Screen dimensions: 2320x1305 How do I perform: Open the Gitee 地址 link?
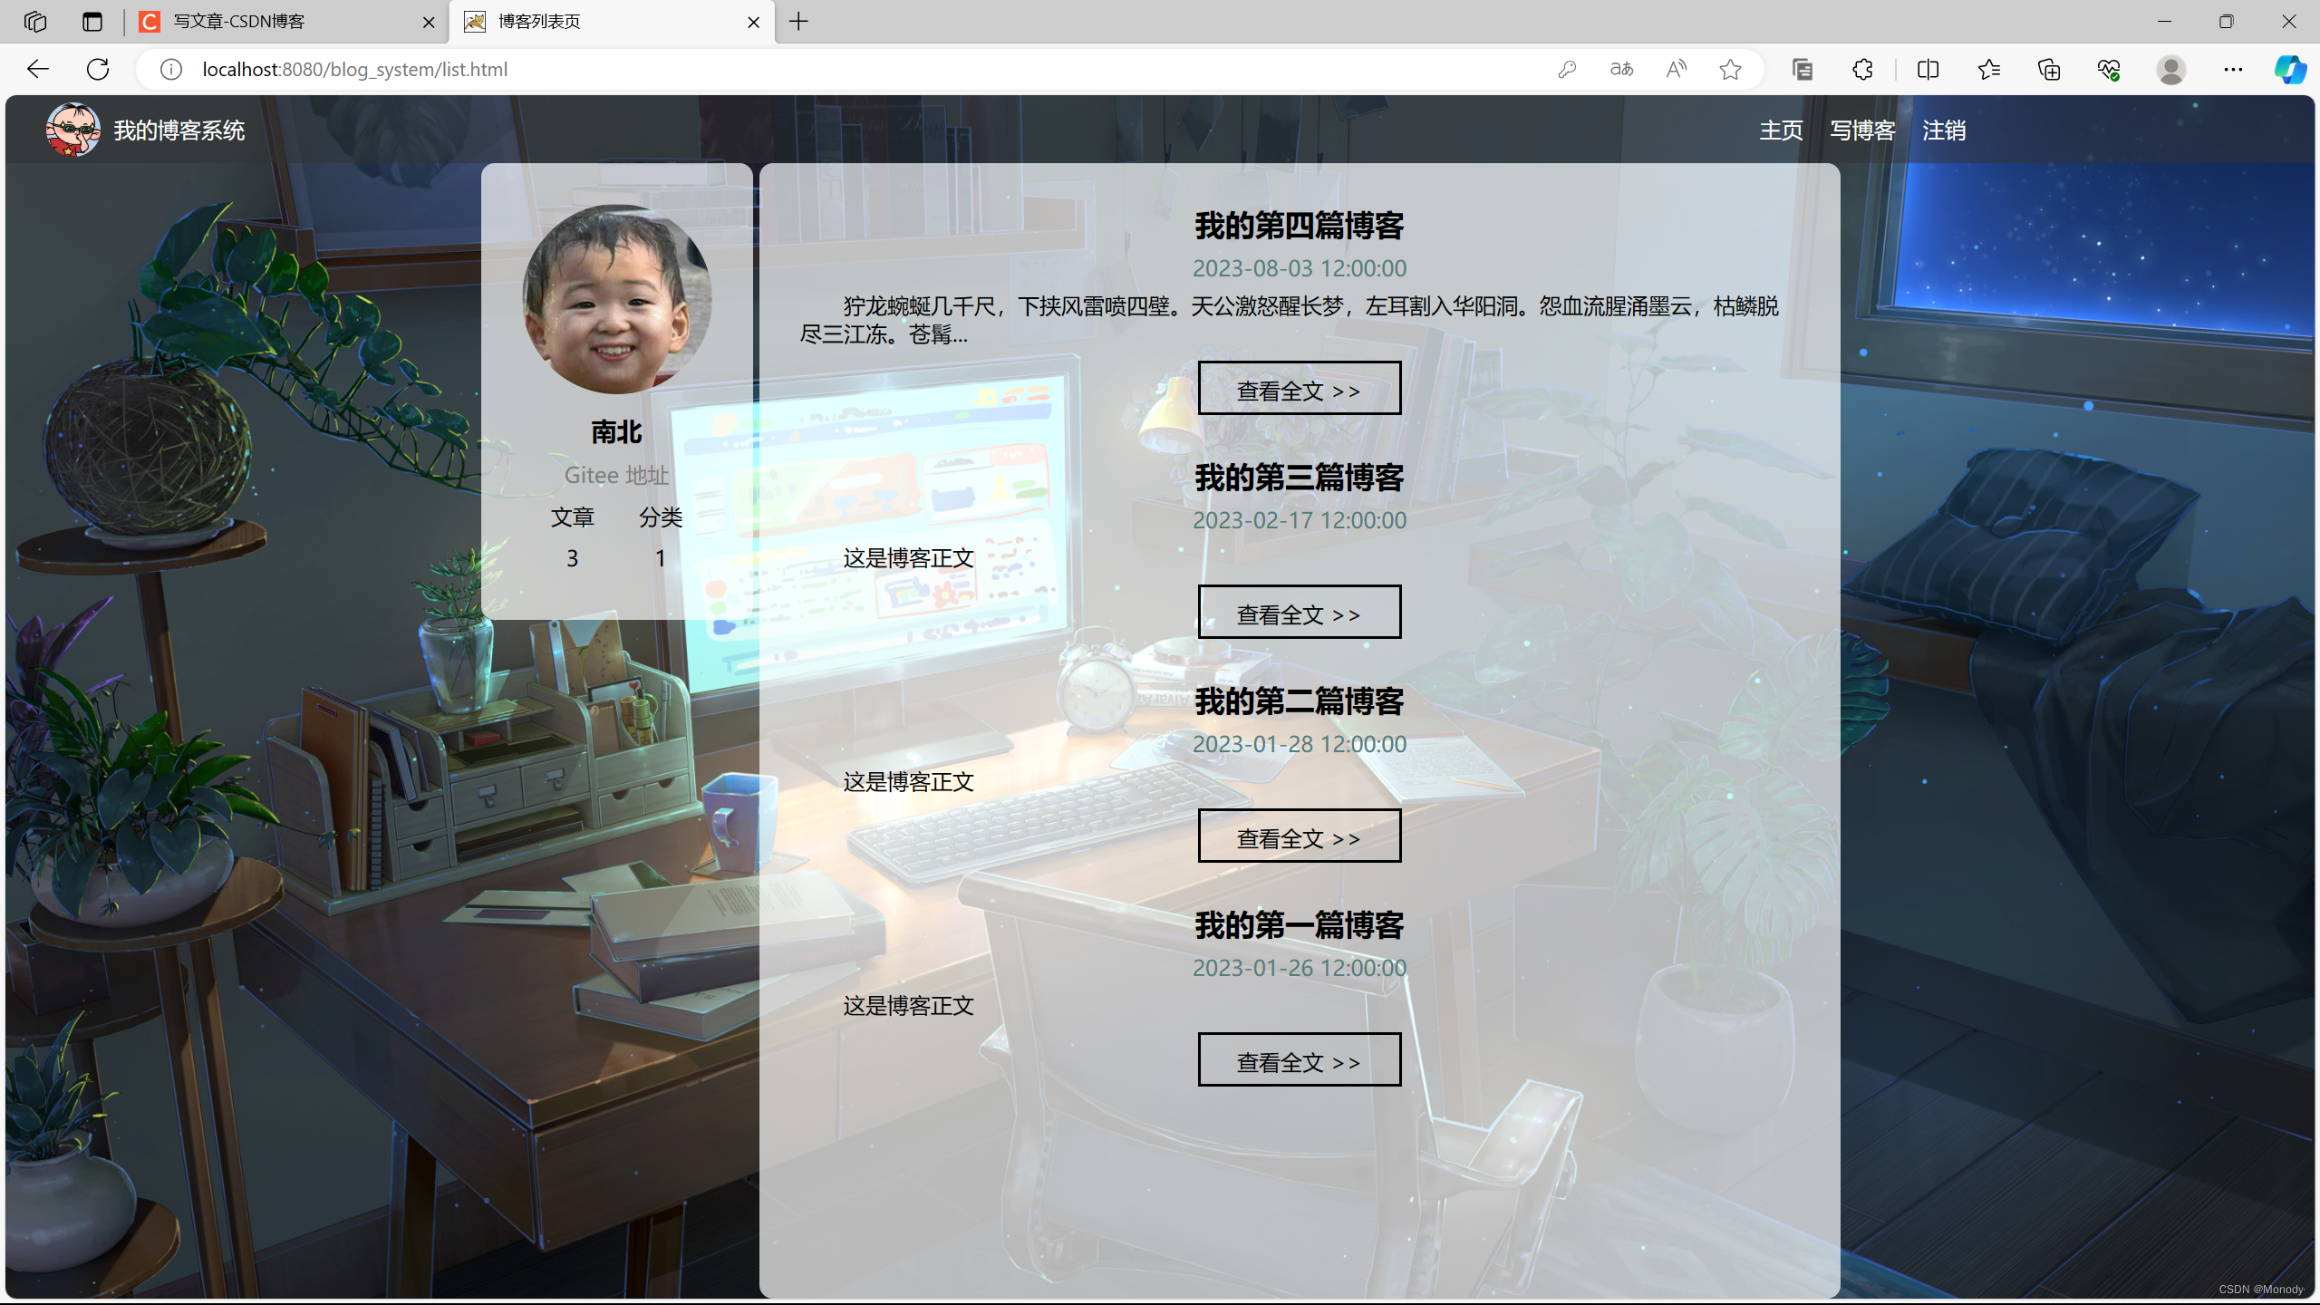(x=616, y=475)
